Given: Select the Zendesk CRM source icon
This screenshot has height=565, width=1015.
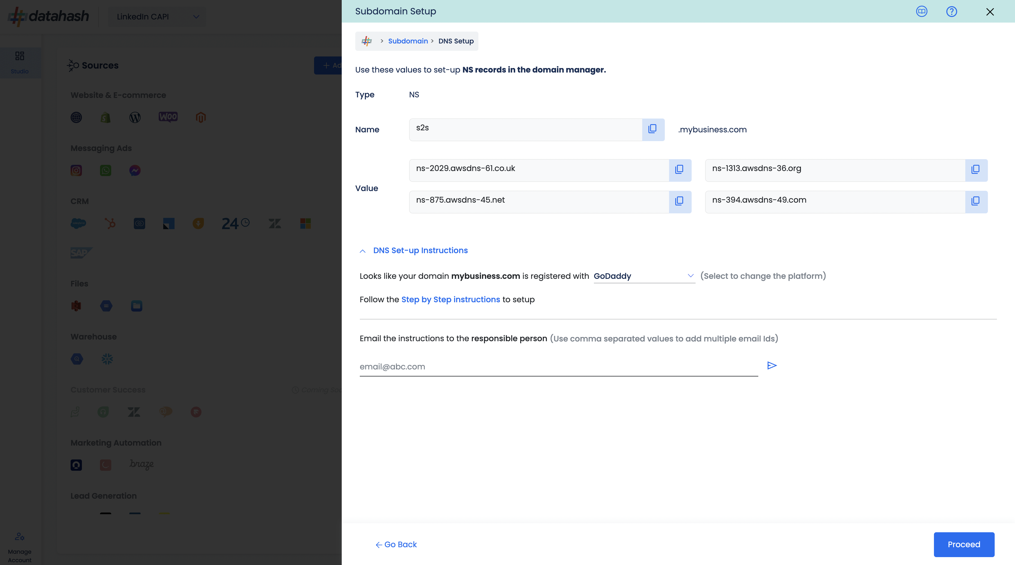Looking at the screenshot, I should coord(275,224).
